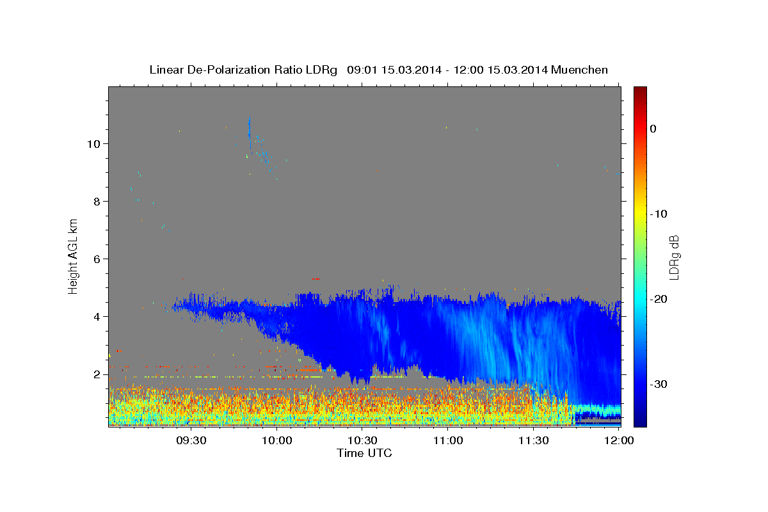Select the 10:30 time tick label
The image size is (768, 512).
click(362, 441)
